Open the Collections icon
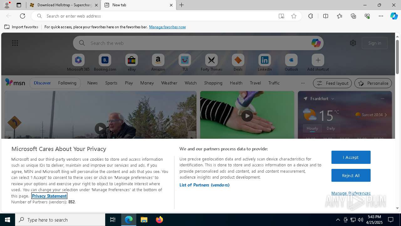 pos(353,16)
